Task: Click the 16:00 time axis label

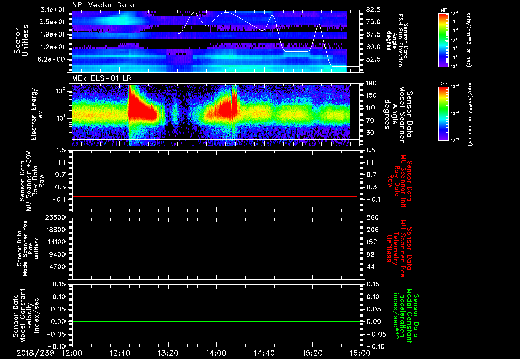Action: coord(360,353)
